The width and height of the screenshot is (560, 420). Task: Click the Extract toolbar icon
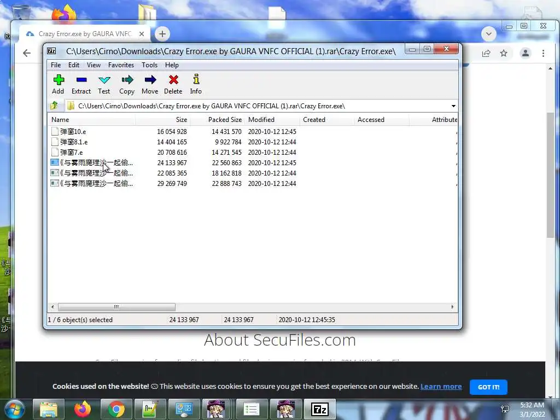tap(81, 84)
